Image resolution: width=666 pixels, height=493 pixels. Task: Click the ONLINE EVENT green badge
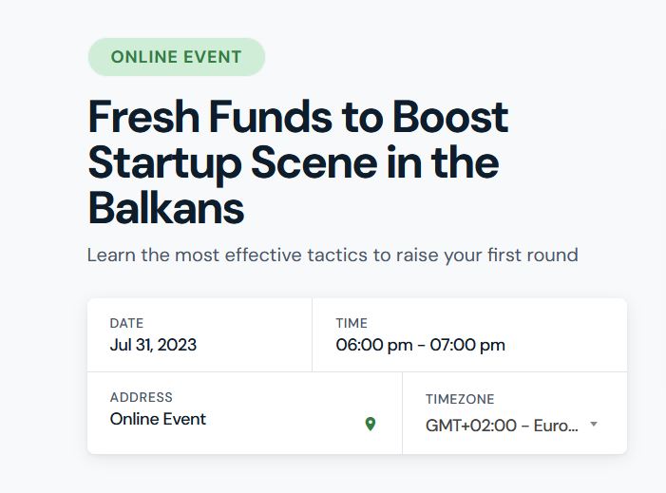pyautogui.click(x=177, y=57)
